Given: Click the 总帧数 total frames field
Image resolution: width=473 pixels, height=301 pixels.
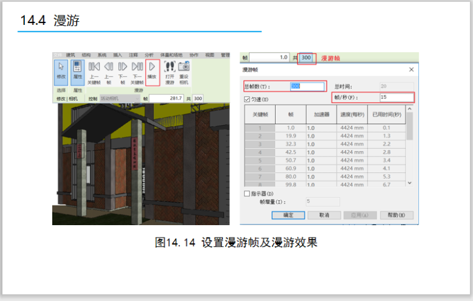Looking at the screenshot, I should (307, 86).
